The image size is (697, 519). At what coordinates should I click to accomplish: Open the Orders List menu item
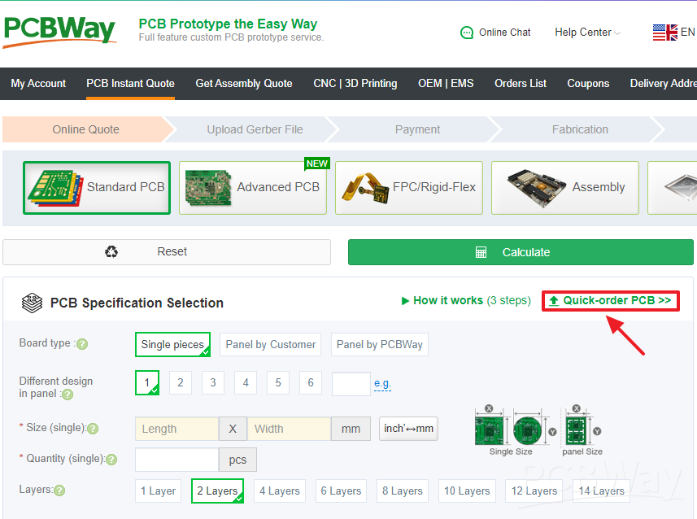tap(520, 84)
